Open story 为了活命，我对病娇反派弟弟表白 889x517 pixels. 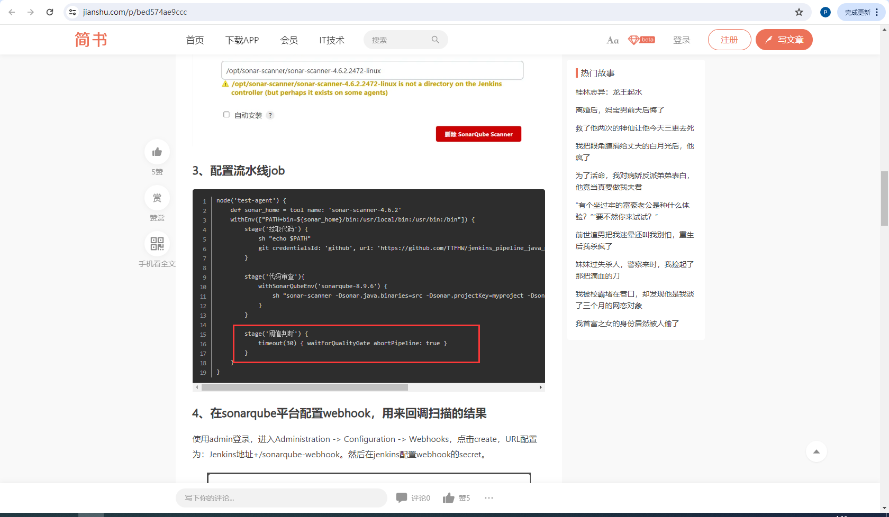coord(633,181)
